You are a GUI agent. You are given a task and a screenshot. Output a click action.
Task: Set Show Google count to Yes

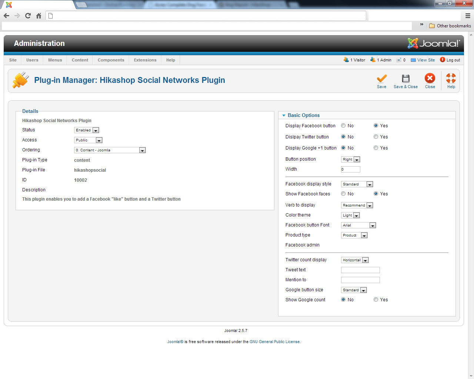click(376, 300)
